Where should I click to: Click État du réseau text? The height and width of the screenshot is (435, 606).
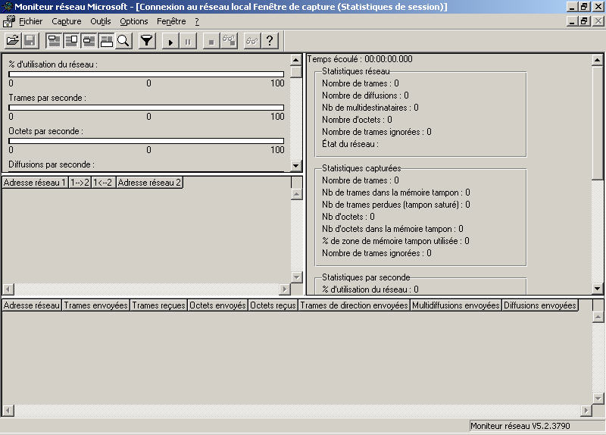pyautogui.click(x=350, y=144)
